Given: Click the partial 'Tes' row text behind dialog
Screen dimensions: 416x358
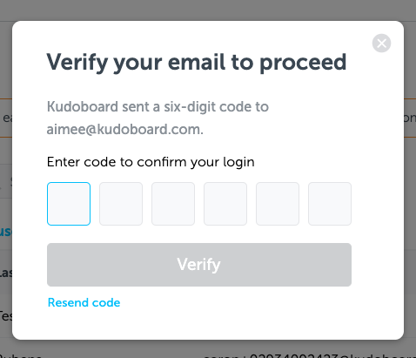Looking at the screenshot, I should coord(6,315).
